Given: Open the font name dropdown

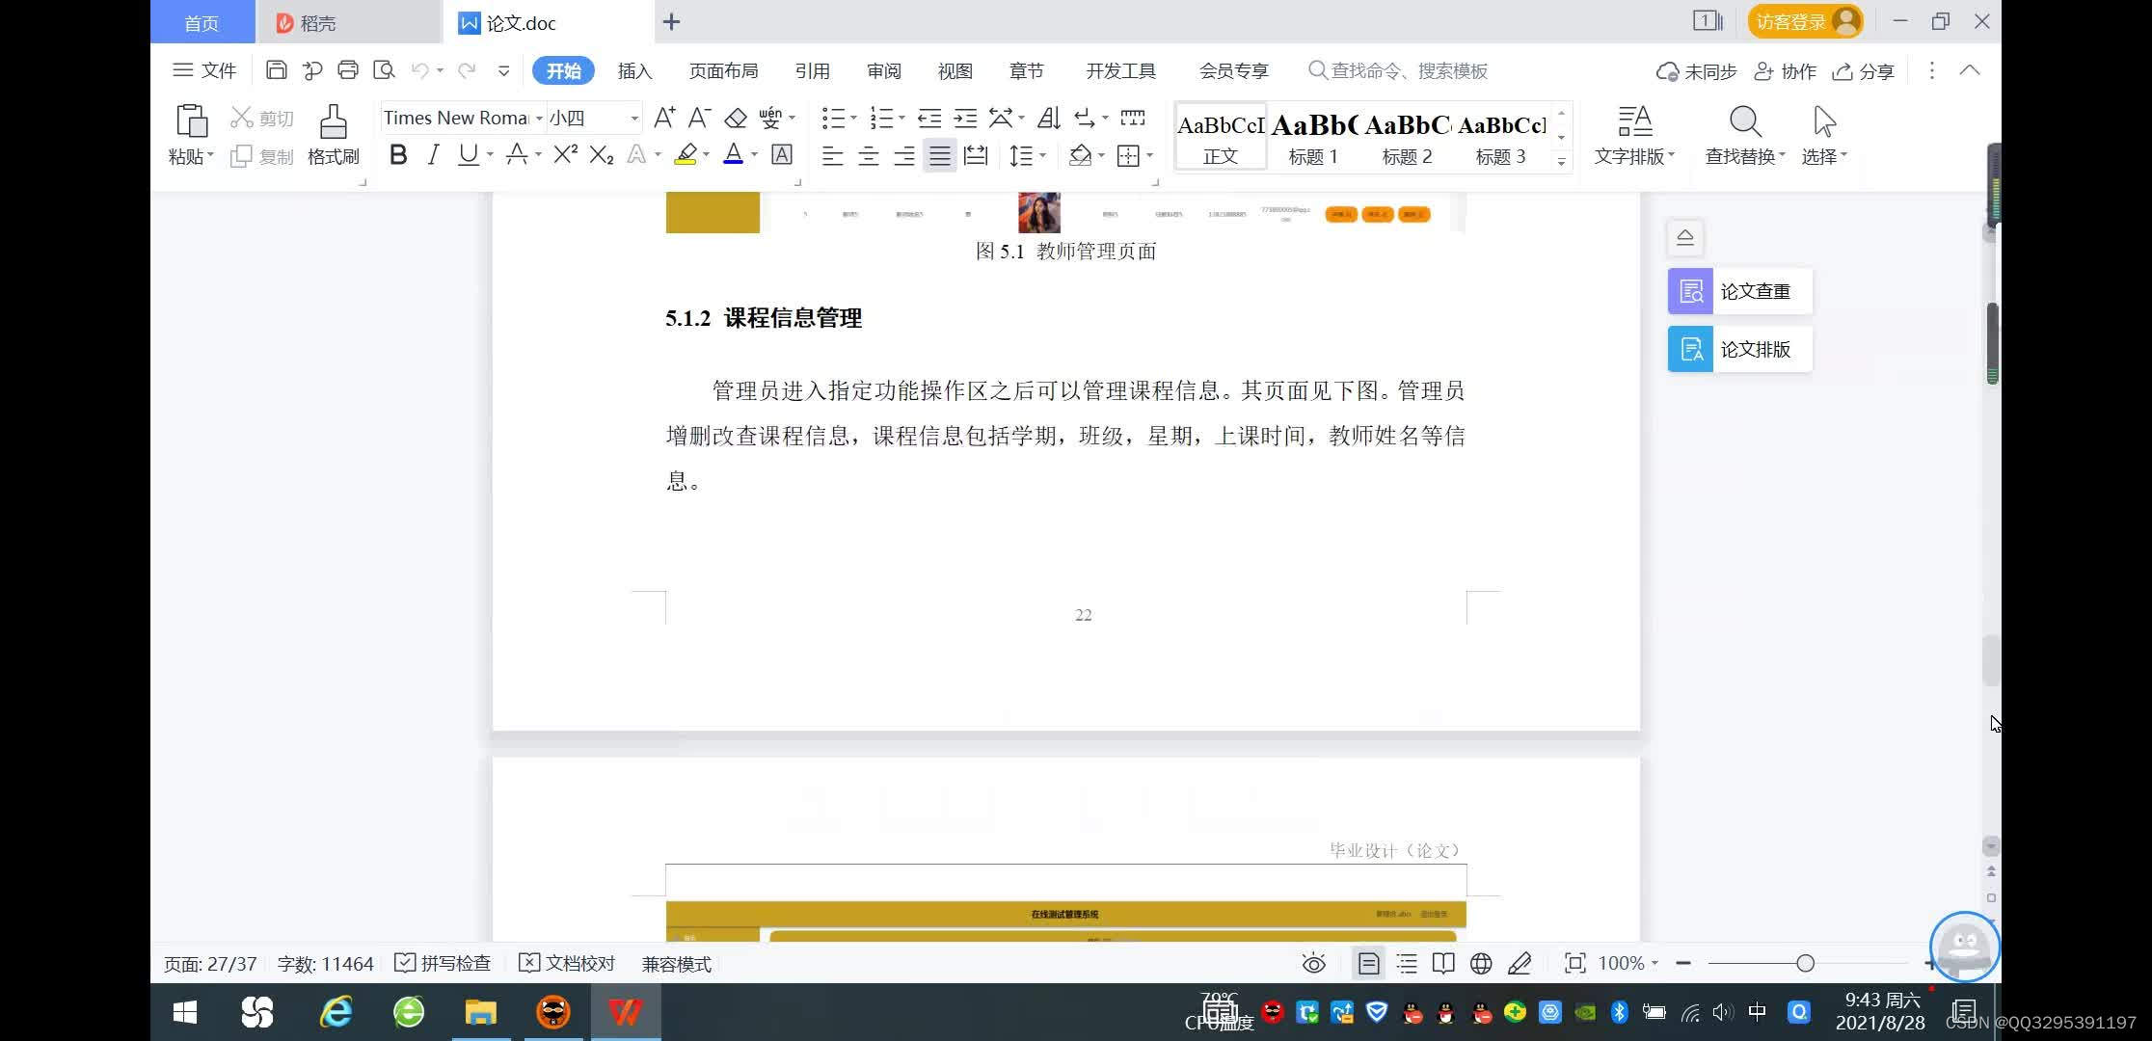Looking at the screenshot, I should tap(539, 118).
